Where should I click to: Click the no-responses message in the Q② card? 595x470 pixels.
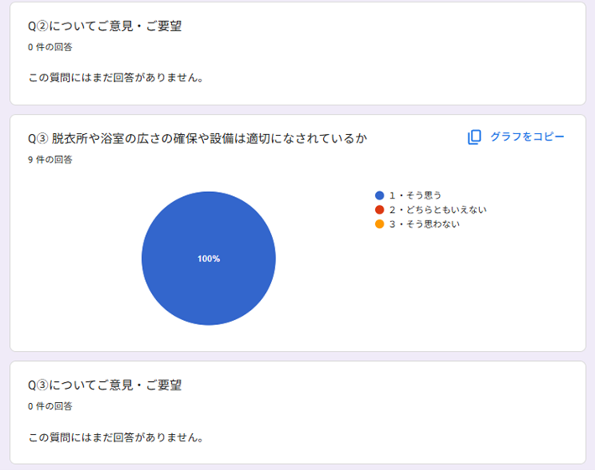(117, 78)
